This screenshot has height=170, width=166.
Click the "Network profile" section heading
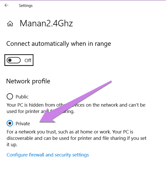[28, 81]
